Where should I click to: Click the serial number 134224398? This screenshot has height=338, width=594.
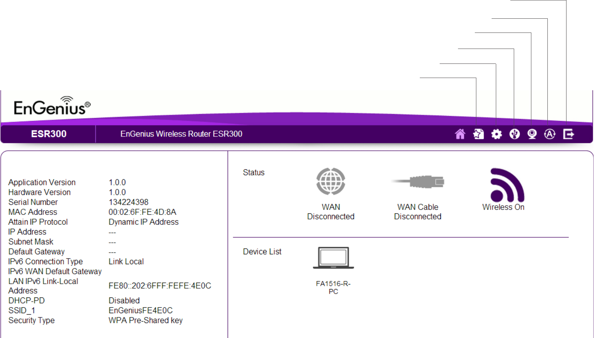point(128,202)
